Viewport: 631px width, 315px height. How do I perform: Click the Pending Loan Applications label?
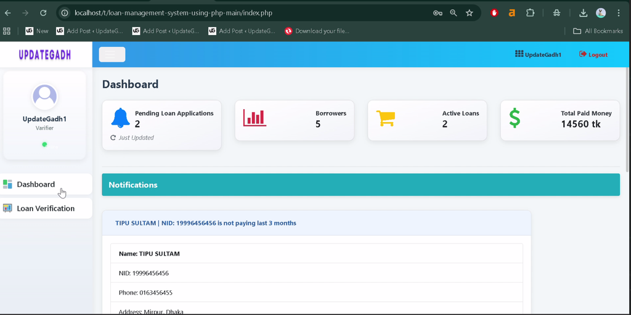click(174, 113)
